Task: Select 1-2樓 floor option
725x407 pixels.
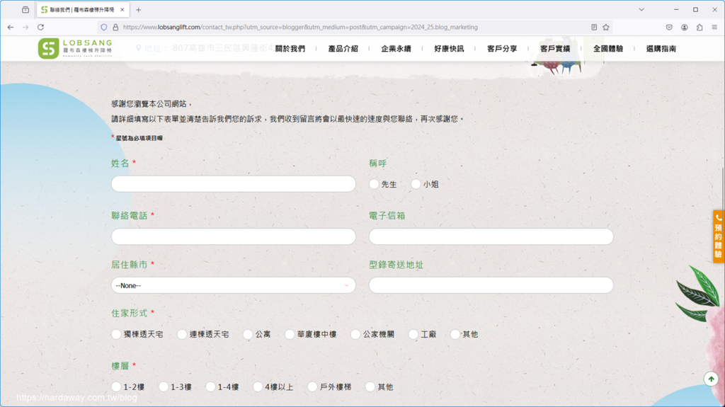Action: 116,386
